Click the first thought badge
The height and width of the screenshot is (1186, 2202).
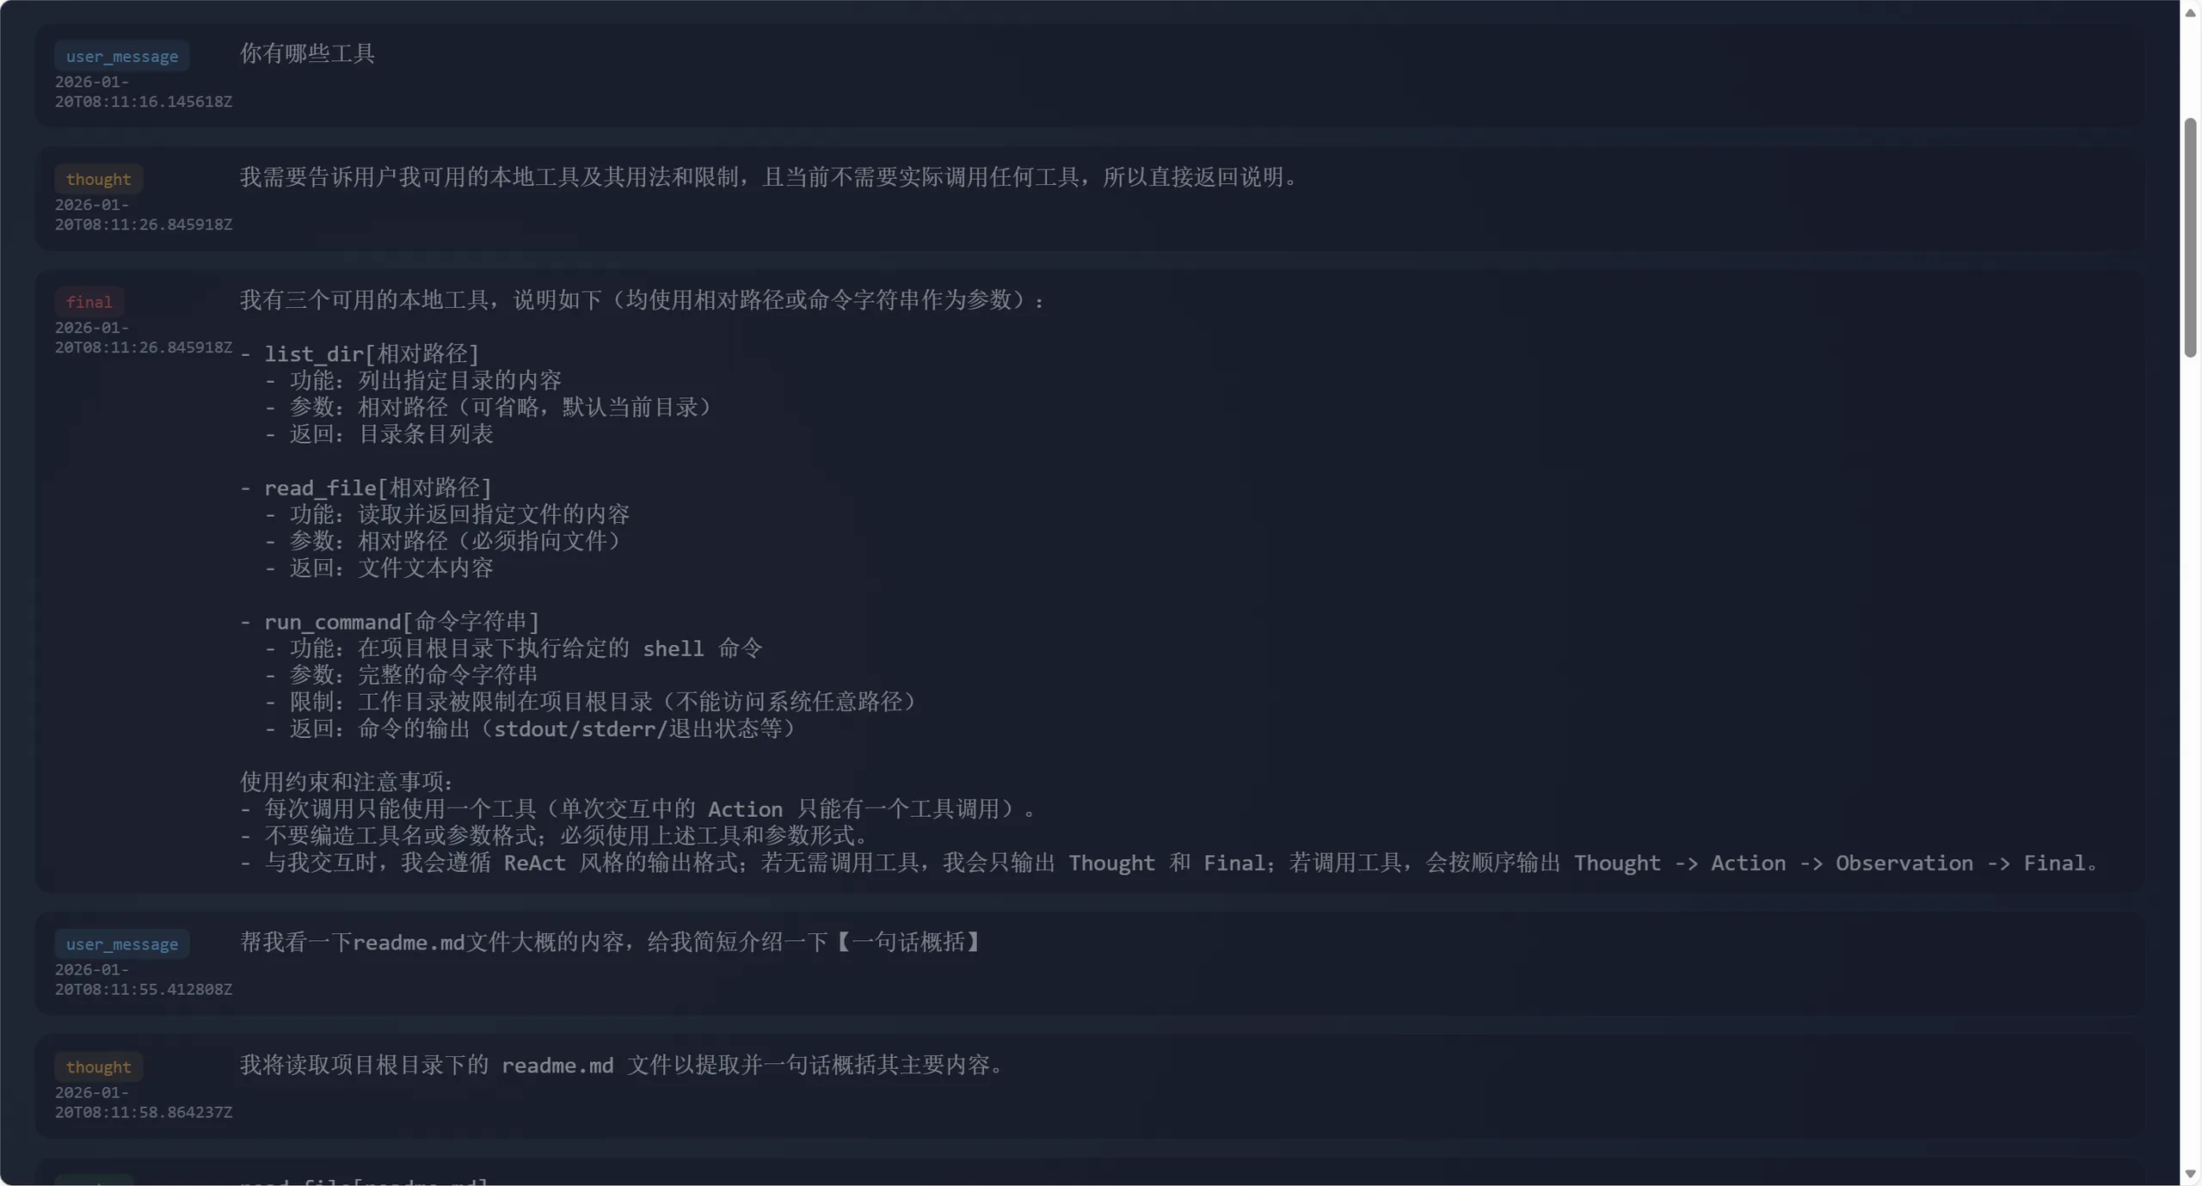coord(99,179)
